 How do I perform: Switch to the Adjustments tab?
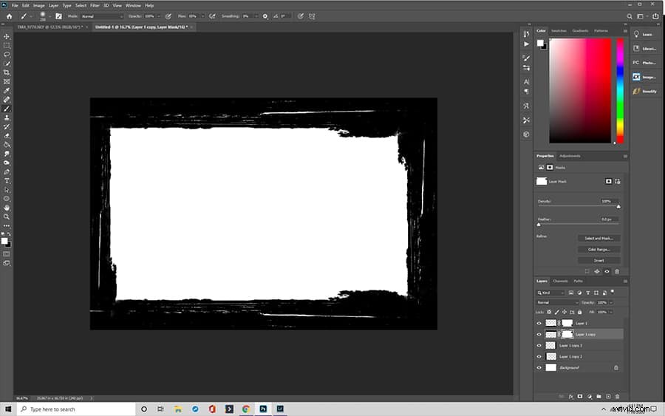pyautogui.click(x=570, y=156)
